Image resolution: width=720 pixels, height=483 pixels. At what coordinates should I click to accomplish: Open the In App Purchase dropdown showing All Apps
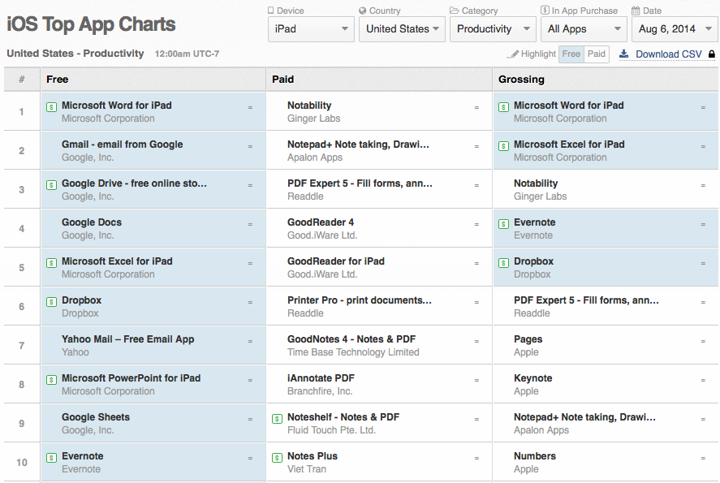coord(584,29)
